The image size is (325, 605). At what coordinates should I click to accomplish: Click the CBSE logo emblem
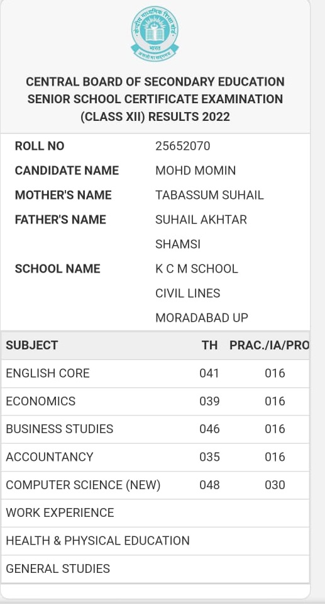pyautogui.click(x=155, y=33)
